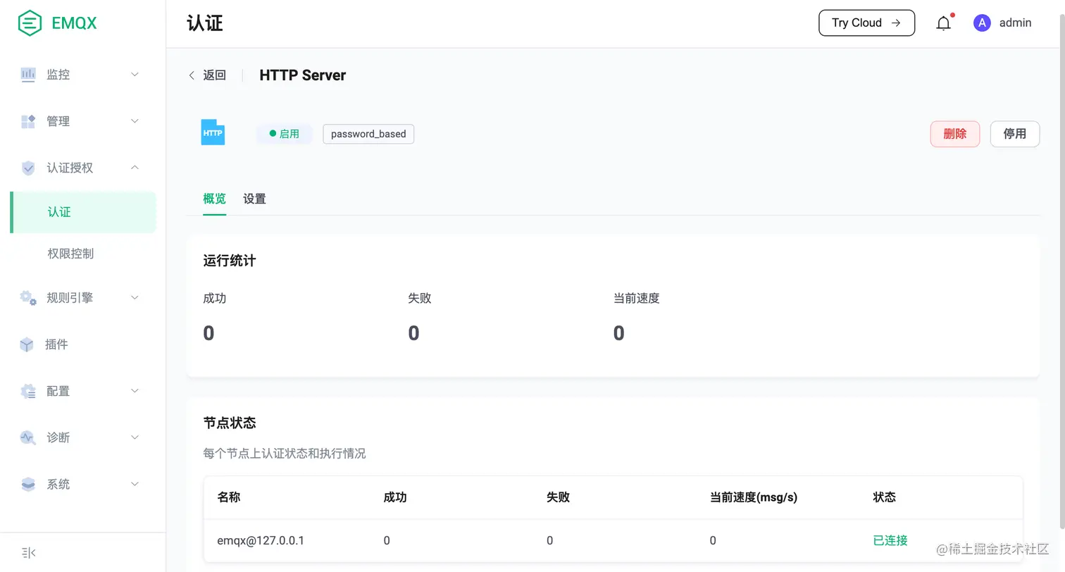
Task: Open the 监控 sidebar section
Action: click(57, 74)
